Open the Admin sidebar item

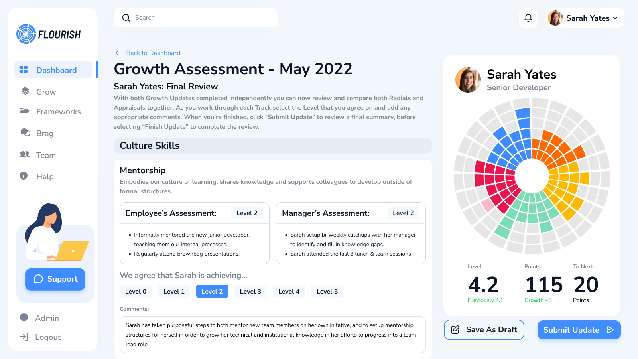[47, 318]
